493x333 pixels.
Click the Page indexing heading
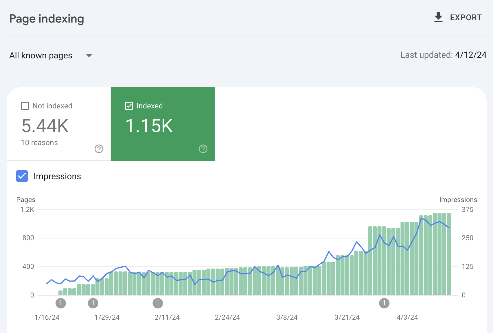coord(47,19)
